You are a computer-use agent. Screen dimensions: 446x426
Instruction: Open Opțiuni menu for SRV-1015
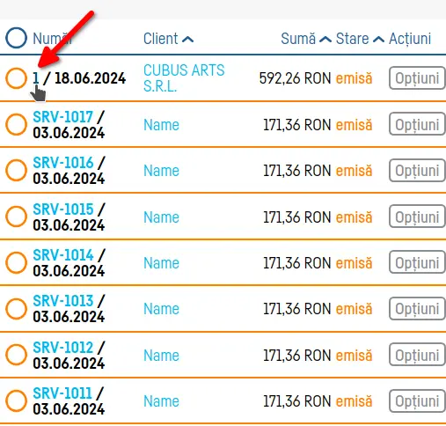(x=417, y=217)
